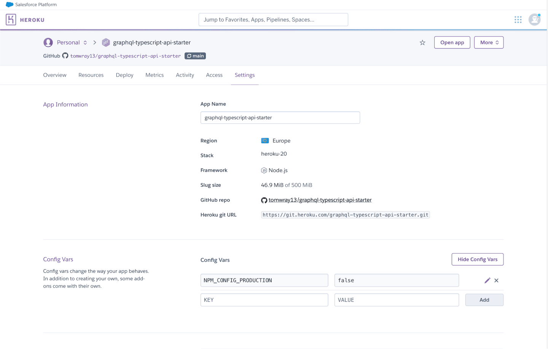The image size is (548, 349).
Task: Click the Personal breadcrumb link
Action: [68, 42]
